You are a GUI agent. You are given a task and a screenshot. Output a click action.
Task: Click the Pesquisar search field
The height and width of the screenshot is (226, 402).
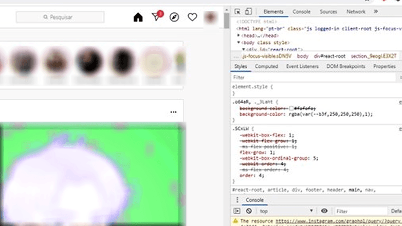[x=60, y=17]
